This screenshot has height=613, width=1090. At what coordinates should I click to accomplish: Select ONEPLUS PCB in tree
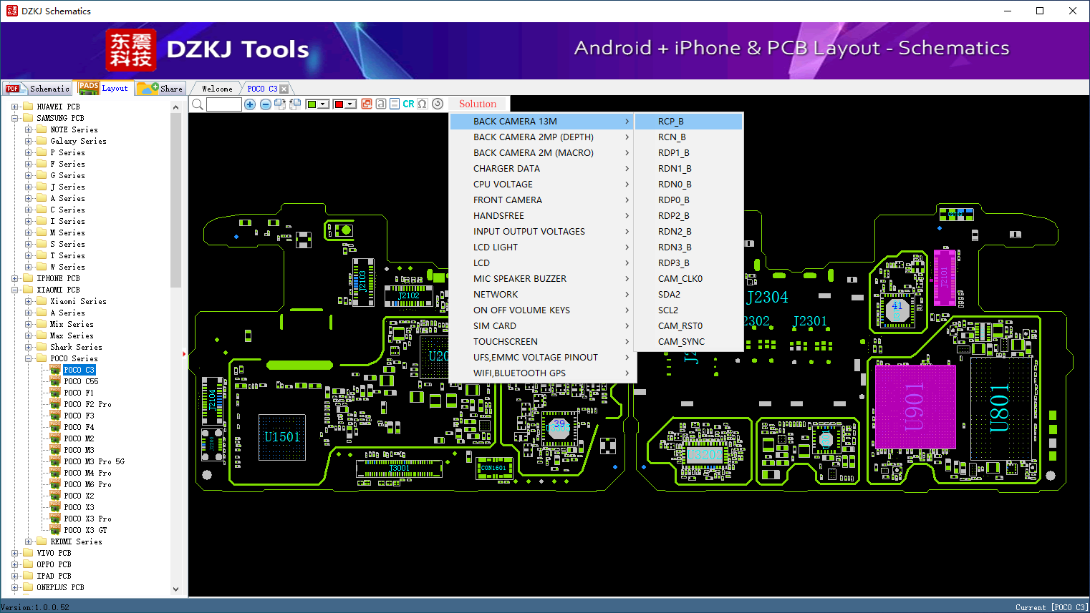point(60,587)
